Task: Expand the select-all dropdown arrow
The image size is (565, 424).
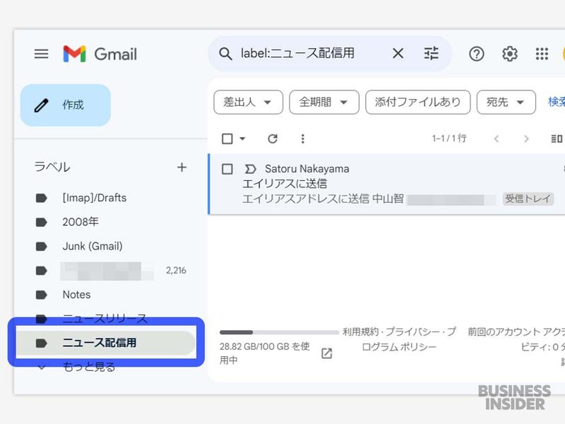Action: pyautogui.click(x=242, y=139)
